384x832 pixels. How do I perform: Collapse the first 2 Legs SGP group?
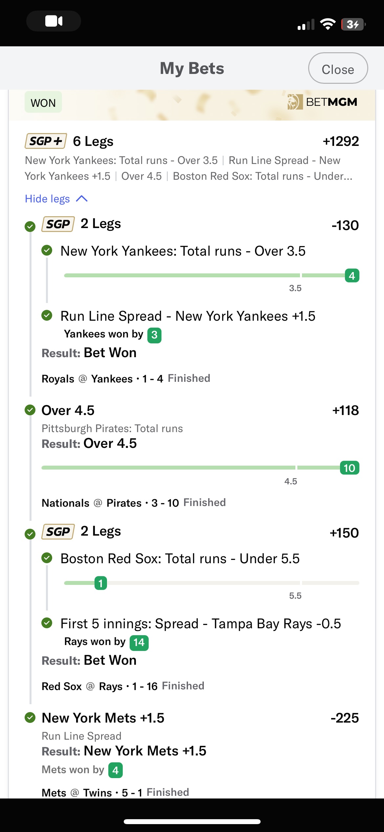[192, 224]
